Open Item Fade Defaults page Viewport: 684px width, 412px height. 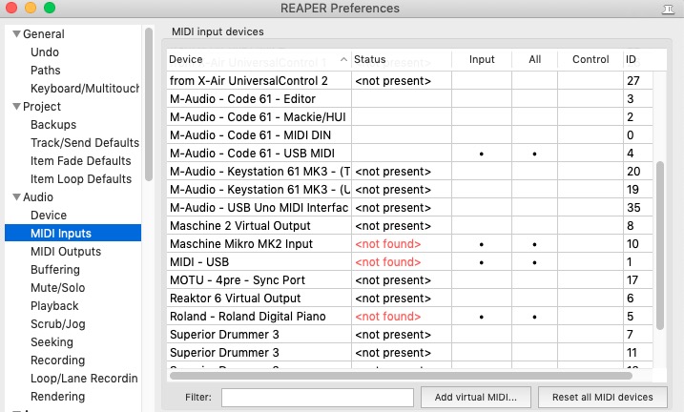coord(81,161)
